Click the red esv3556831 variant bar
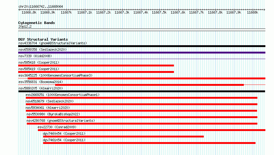The image size is (274, 155). [149, 85]
